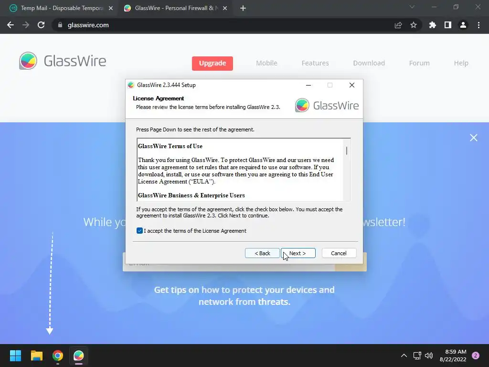The height and width of the screenshot is (367, 489).
Task: Open a new browser tab
Action: [x=243, y=9]
